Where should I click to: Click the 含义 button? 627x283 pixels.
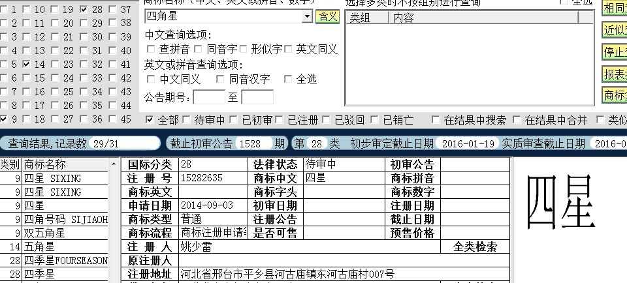[x=327, y=16]
